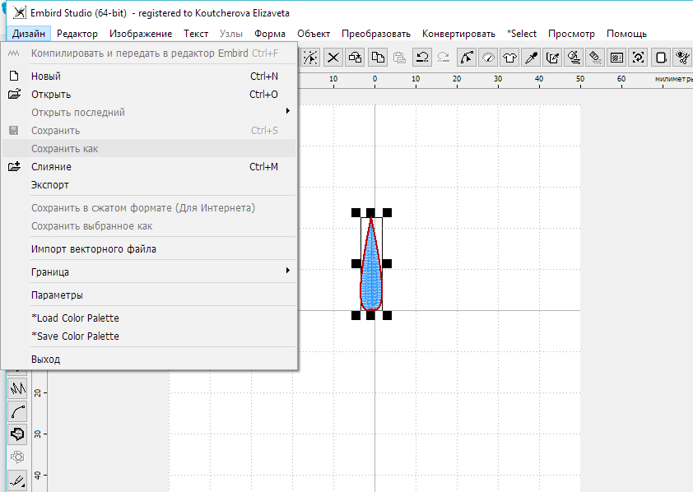693x492 pixels.
Task: Click the gauge/speedometer toolbar icon
Action: [488, 58]
